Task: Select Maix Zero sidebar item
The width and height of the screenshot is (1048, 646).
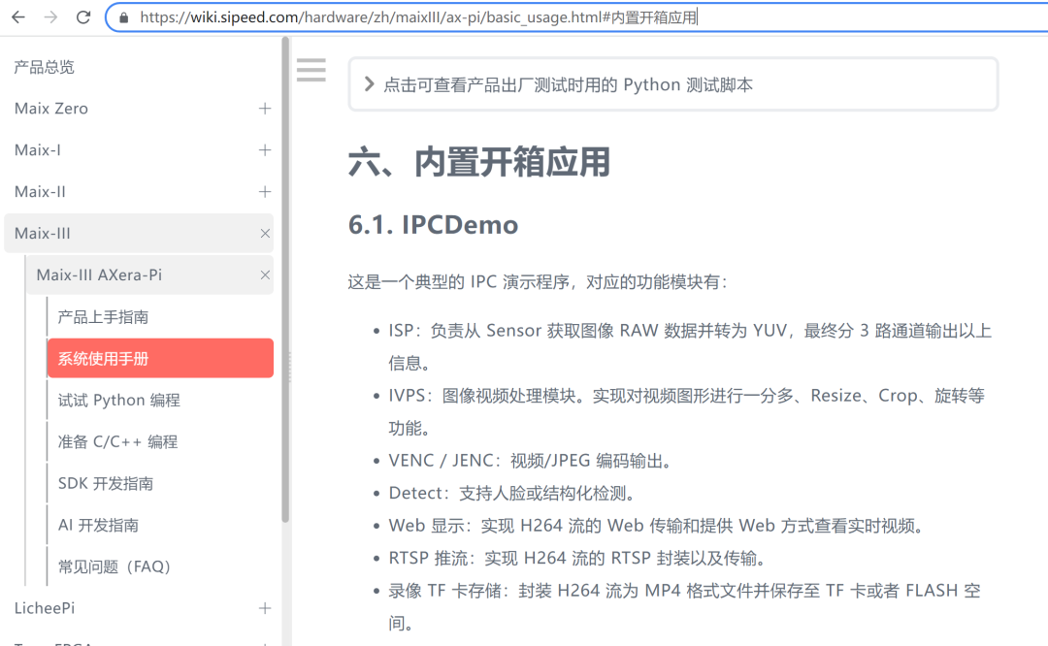Action: 51,109
